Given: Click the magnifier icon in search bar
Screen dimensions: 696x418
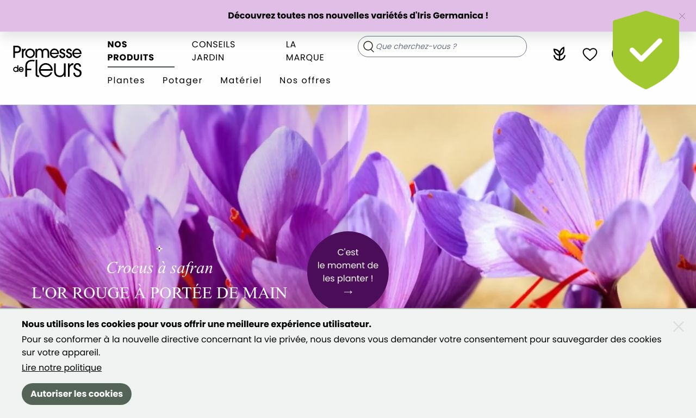Looking at the screenshot, I should 369,47.
